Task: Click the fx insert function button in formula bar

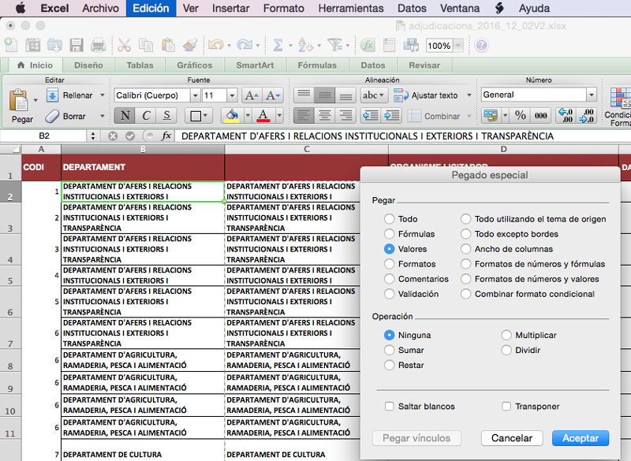Action: [x=166, y=136]
